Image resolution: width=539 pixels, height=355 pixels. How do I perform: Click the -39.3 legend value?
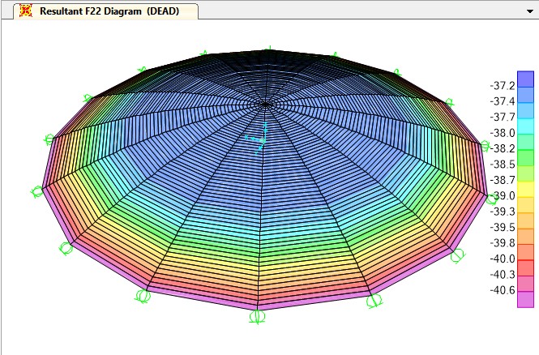click(x=503, y=212)
